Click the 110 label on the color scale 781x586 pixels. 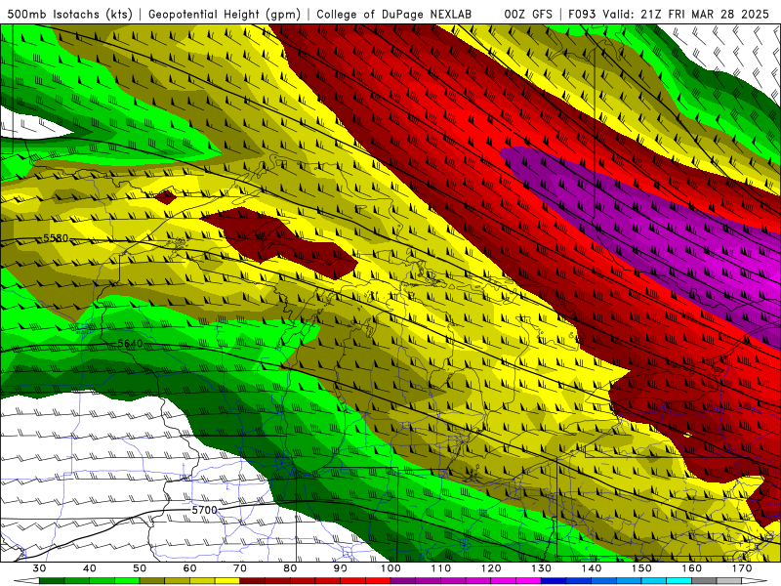tap(441, 568)
